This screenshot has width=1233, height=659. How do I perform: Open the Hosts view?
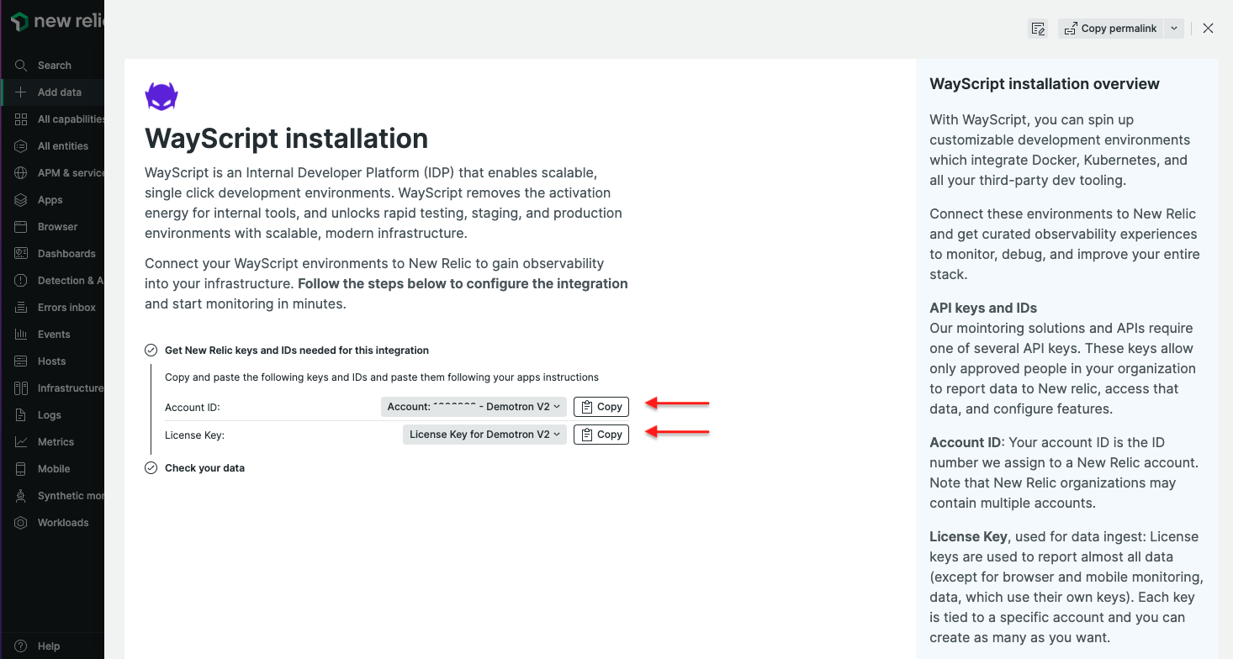point(20,361)
